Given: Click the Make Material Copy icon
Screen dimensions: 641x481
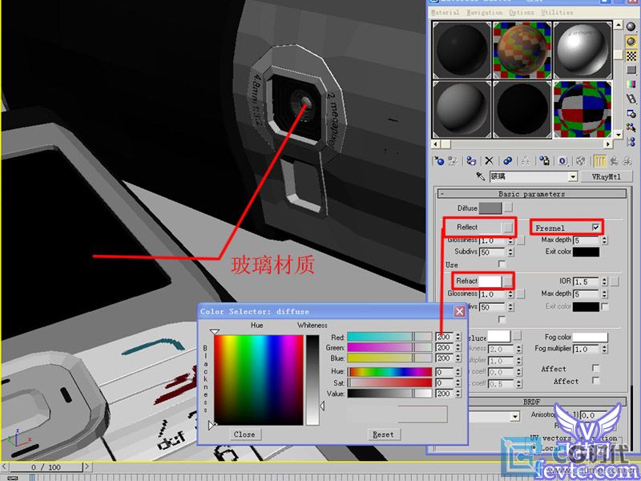Looking at the screenshot, I should click(x=508, y=161).
